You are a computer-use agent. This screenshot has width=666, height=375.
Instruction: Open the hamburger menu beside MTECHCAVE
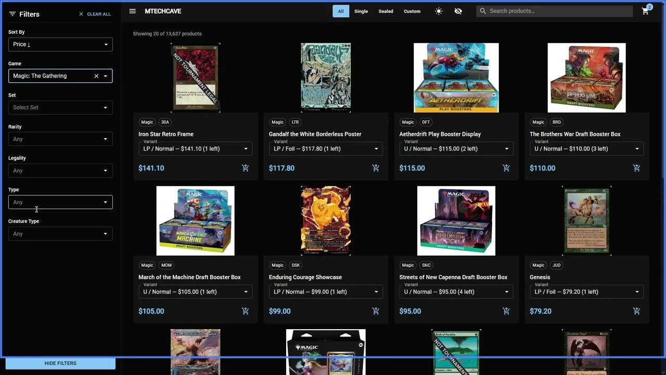[x=133, y=11]
